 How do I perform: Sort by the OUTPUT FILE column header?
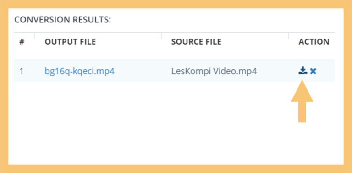(x=70, y=42)
